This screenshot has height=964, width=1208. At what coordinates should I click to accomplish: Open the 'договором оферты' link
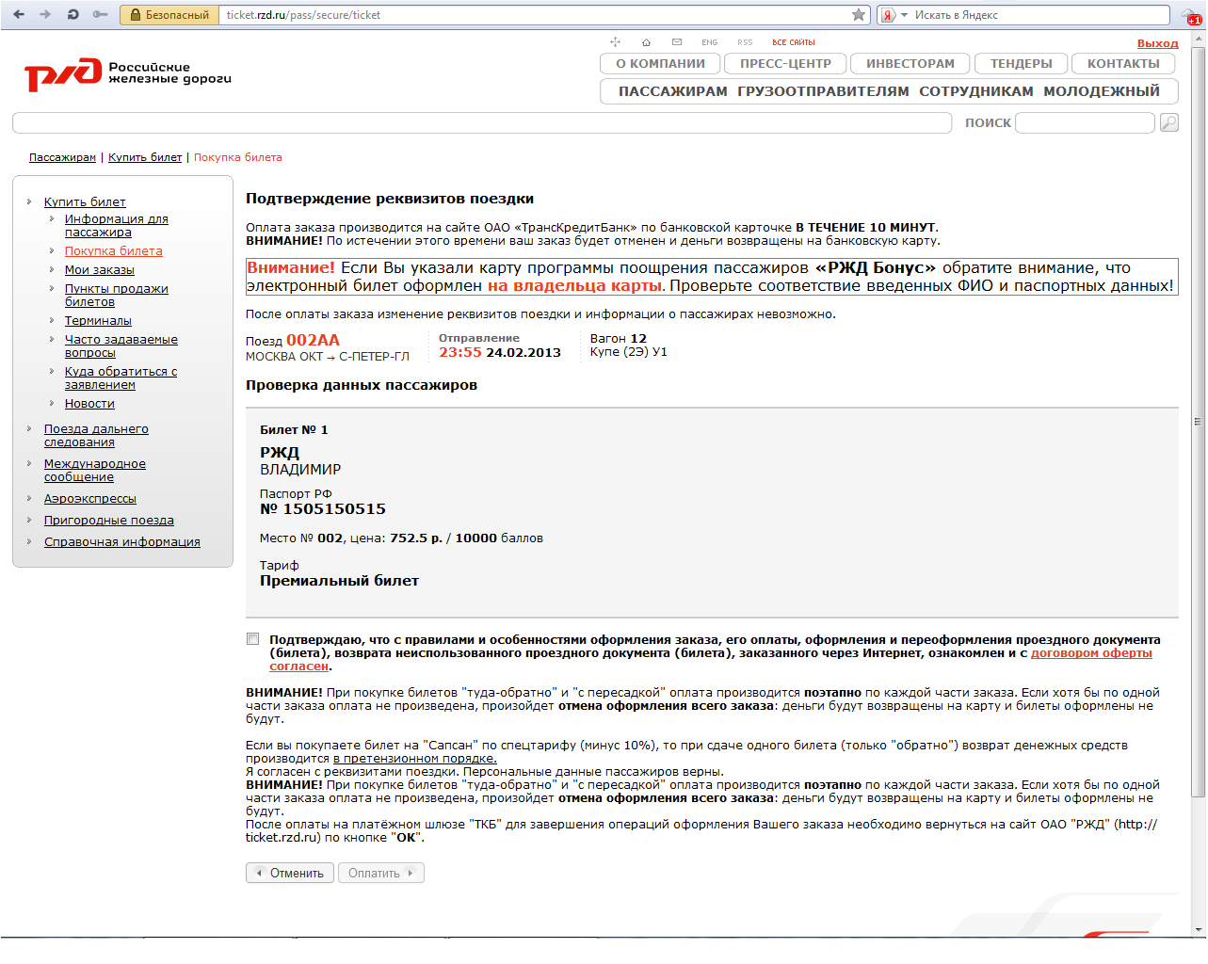coord(1090,652)
